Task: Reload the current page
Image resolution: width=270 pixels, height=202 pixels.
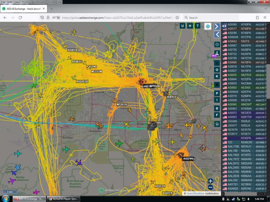Action: 20,18
